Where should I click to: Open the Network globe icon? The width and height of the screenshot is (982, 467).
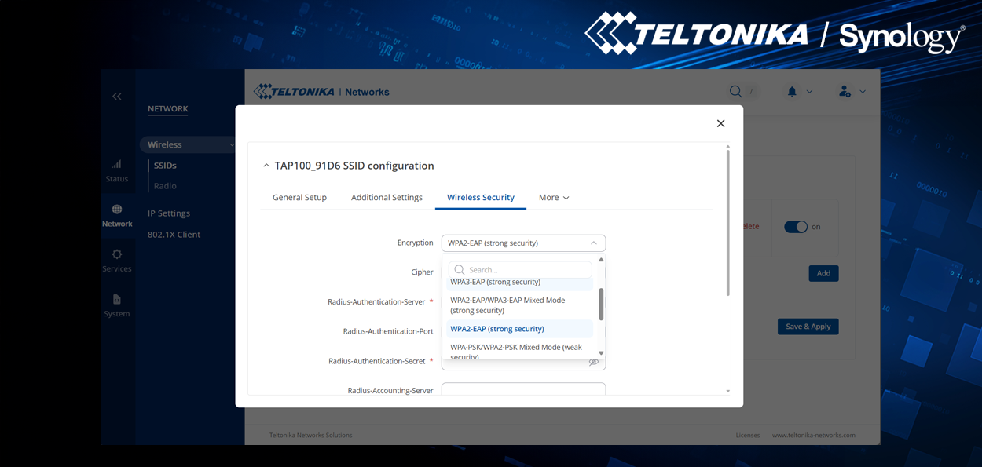117,210
